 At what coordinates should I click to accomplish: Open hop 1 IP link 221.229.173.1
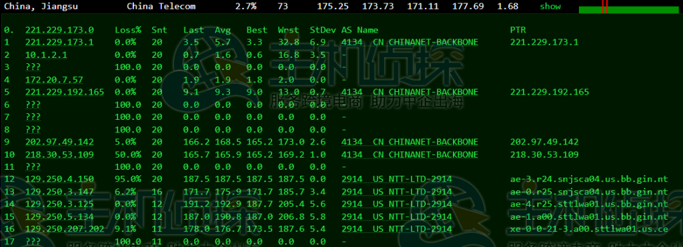(59, 42)
